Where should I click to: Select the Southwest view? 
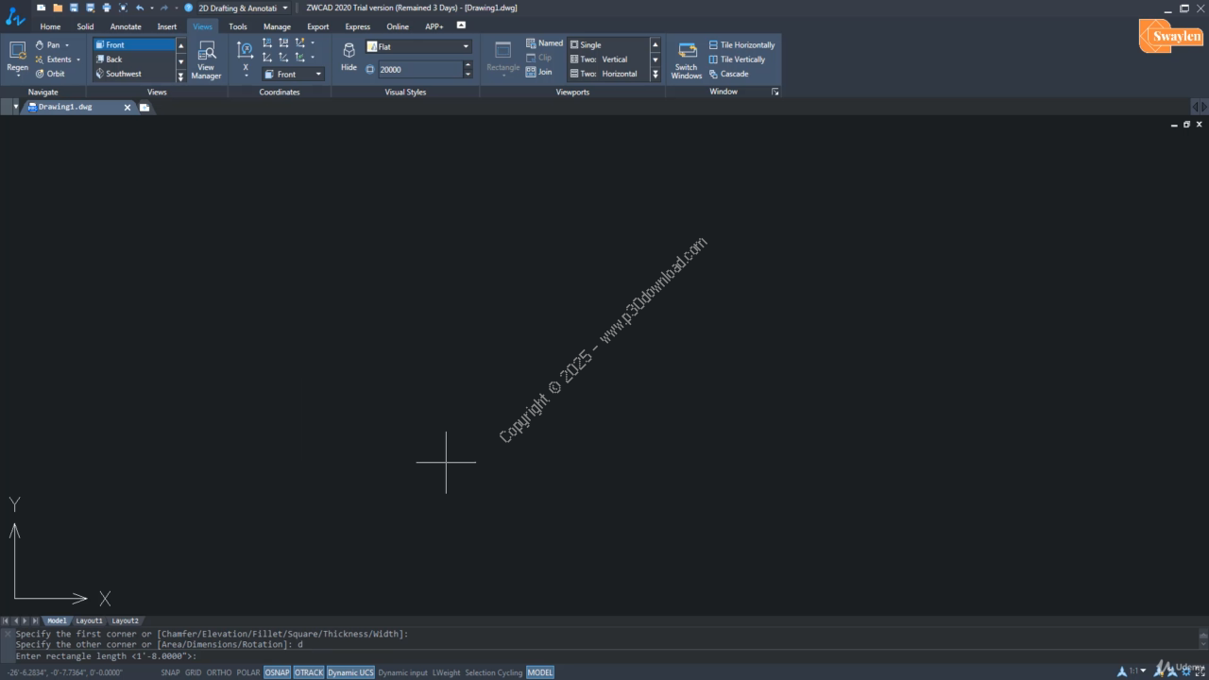click(x=133, y=74)
